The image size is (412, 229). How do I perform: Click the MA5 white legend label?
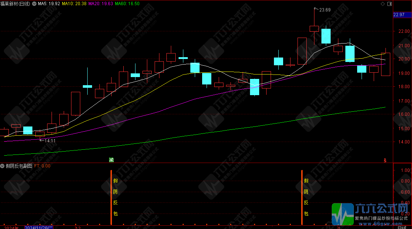49,4
